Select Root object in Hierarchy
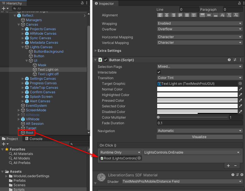245x191 pixels. click(29, 133)
